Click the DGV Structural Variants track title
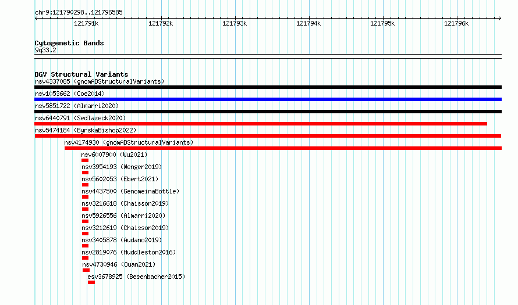The height and width of the screenshot is (305, 518). [81, 74]
